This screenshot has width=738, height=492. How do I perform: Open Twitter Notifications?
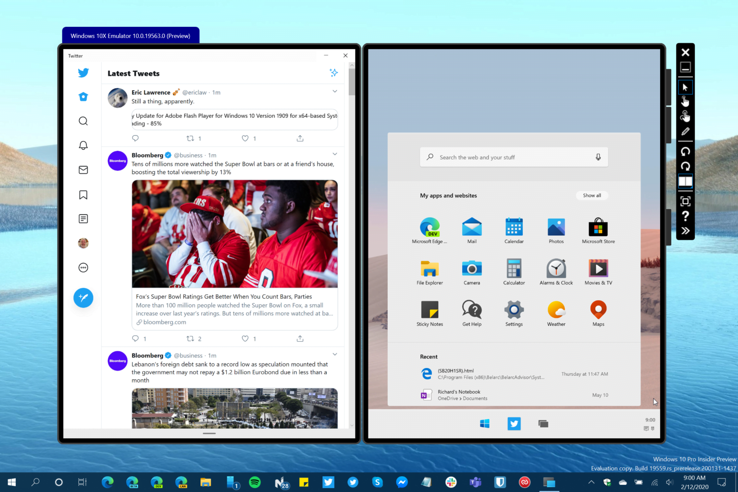(x=83, y=145)
